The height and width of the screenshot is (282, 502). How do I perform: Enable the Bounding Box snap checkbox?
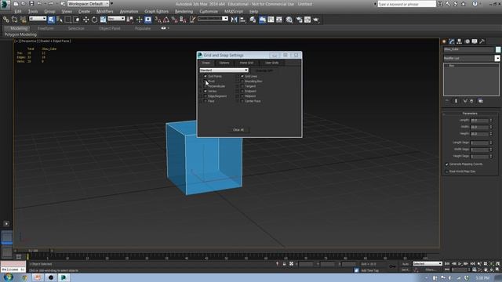point(242,81)
